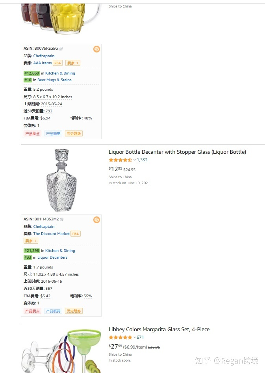Image resolution: width=265 pixels, height=373 pixels.
Task: Click the copy icon next to ASIN B00V5F2G5G
Action: (61, 48)
